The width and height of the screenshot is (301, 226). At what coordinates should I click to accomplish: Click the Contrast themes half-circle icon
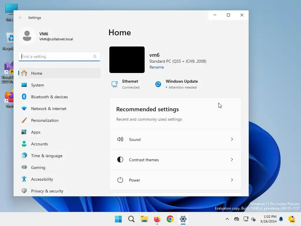coord(120,159)
